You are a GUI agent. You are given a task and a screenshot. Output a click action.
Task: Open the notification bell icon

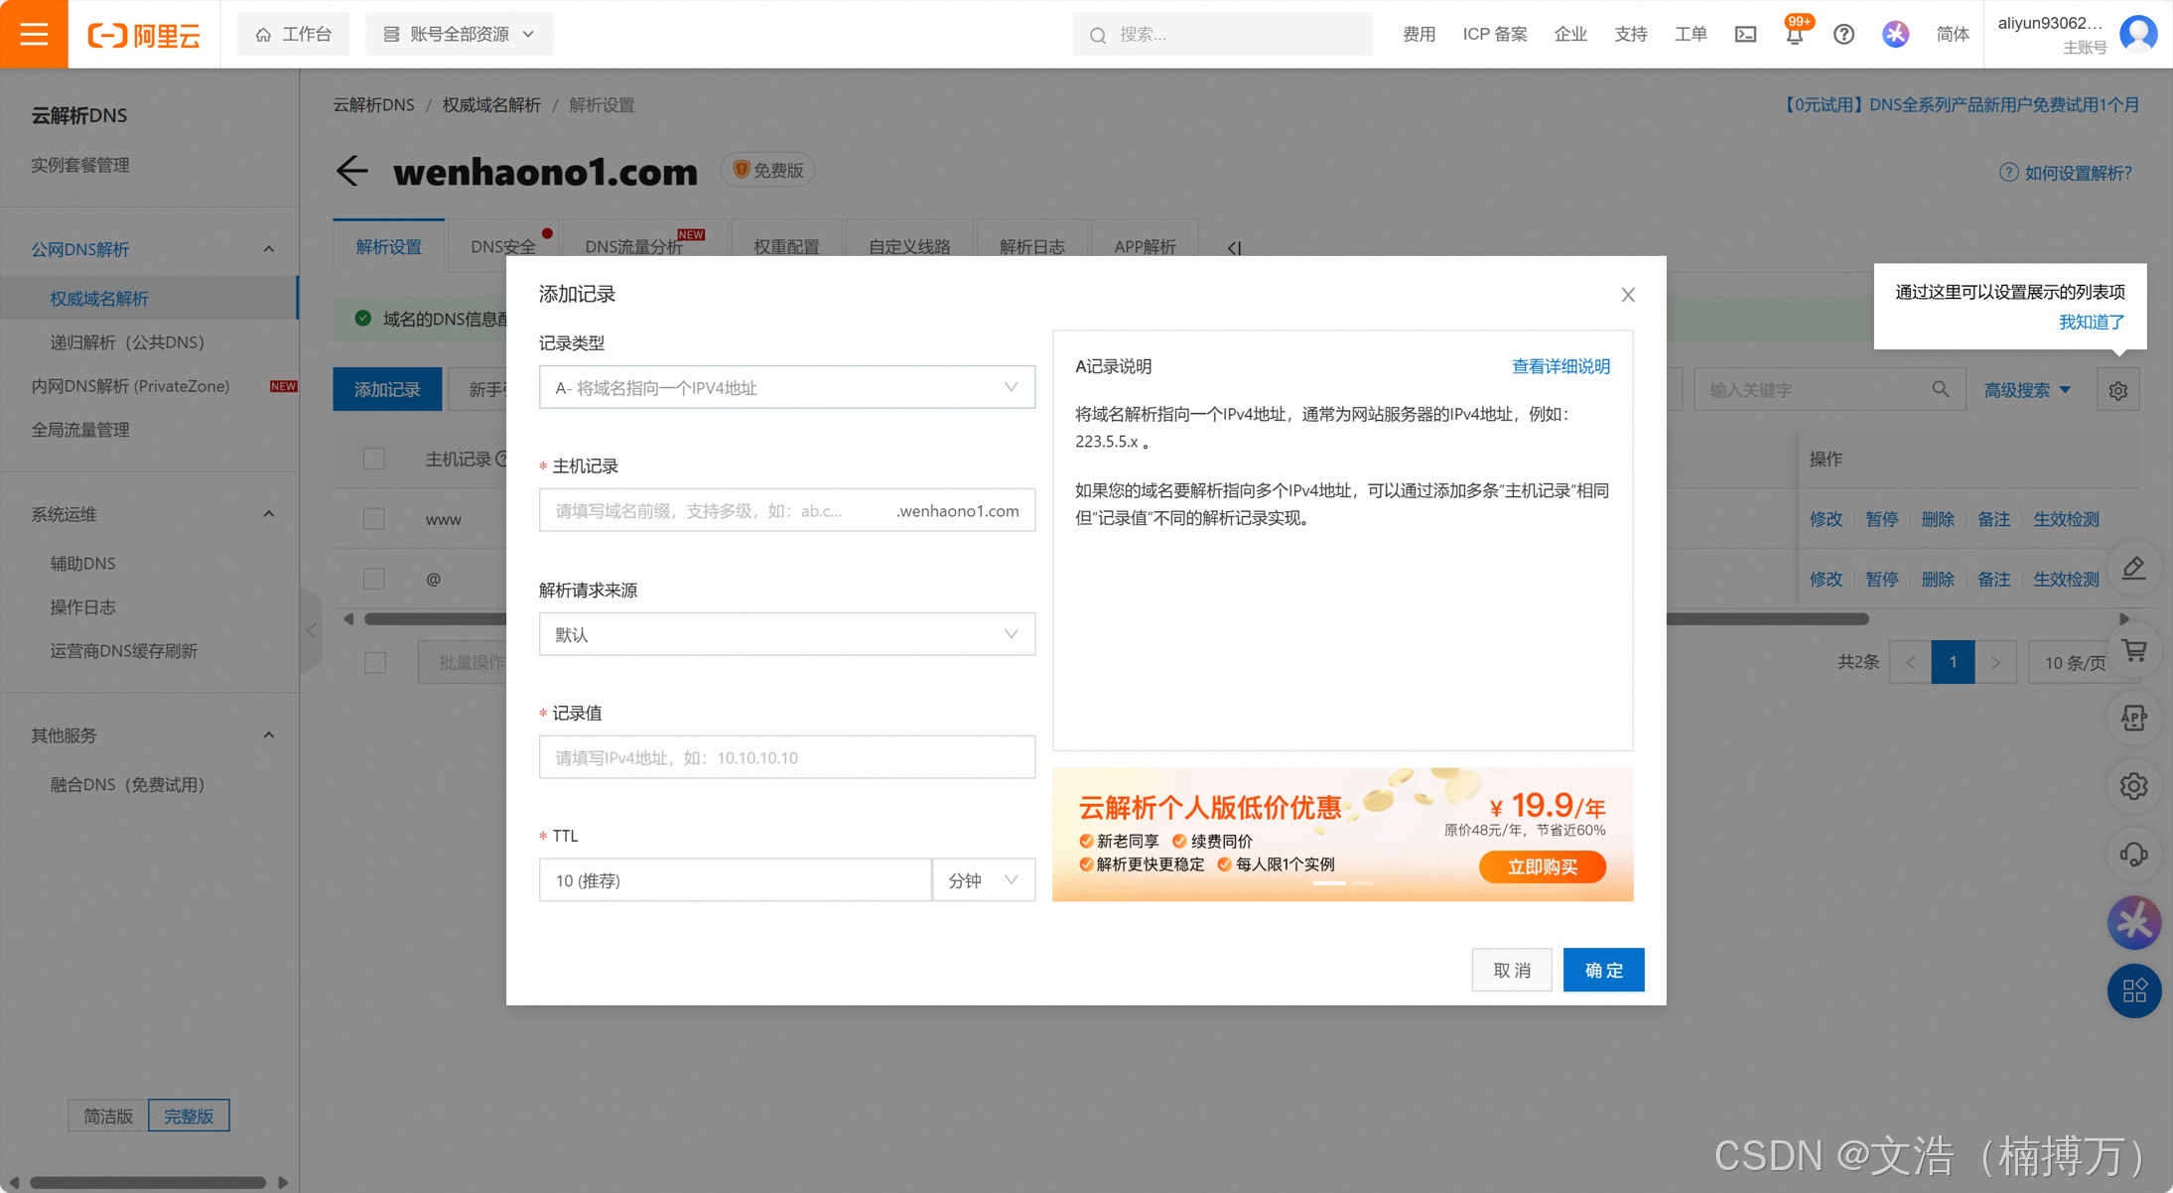point(1794,35)
